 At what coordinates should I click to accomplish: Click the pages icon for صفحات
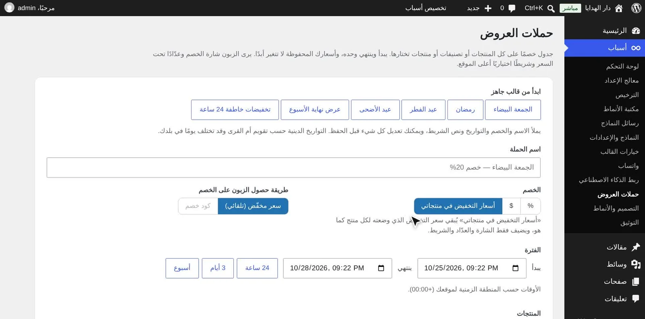[x=636, y=281]
